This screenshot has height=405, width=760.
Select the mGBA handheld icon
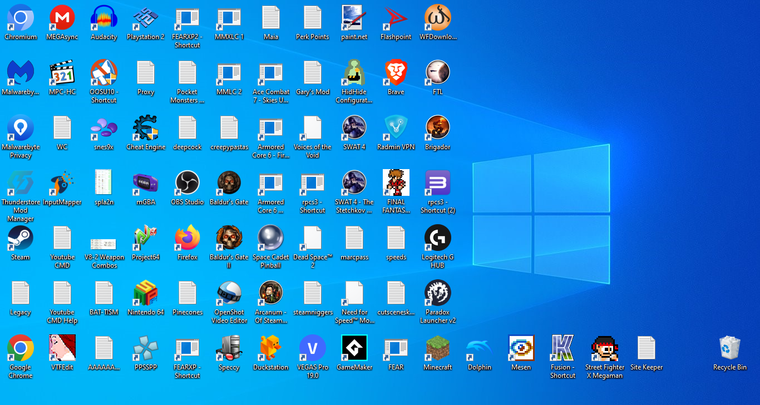pyautogui.click(x=146, y=183)
